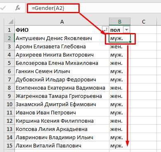The image size is (161, 152).
Task: Select the муж. cell in Иванов row
Action: pyautogui.click(x=120, y=112)
